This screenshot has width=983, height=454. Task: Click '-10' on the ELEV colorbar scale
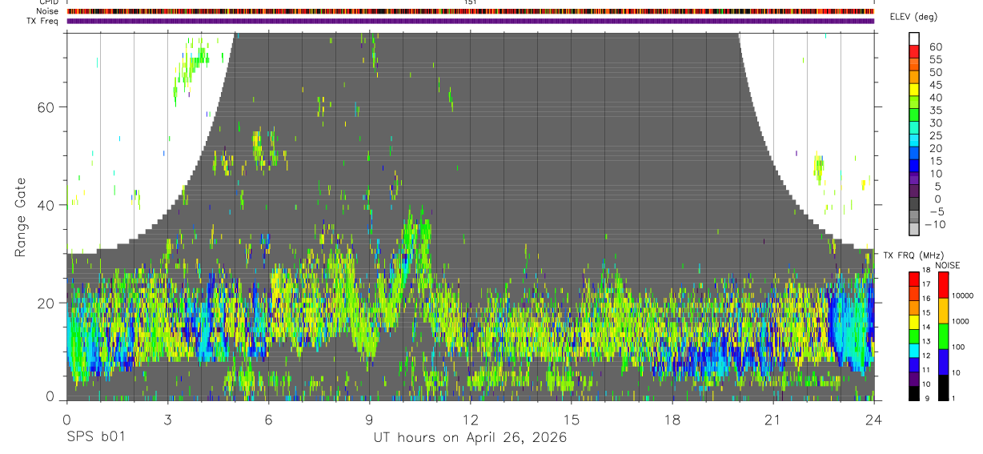pyautogui.click(x=934, y=224)
